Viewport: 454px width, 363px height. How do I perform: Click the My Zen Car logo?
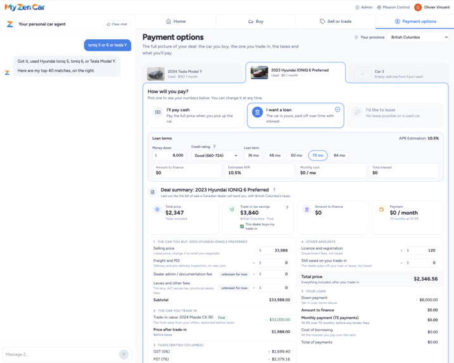coord(25,7)
